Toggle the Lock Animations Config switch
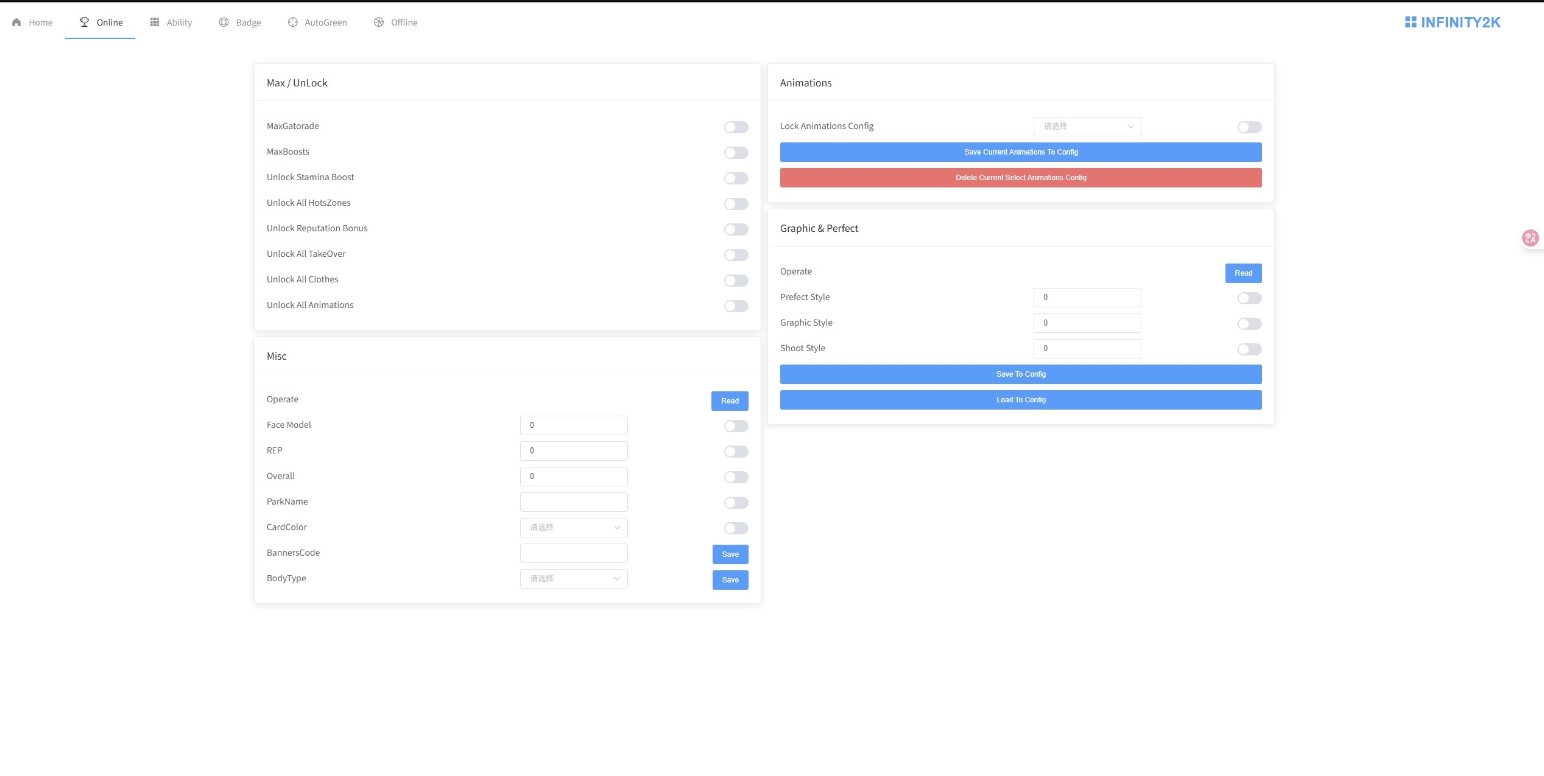Image resolution: width=1544 pixels, height=776 pixels. point(1249,127)
